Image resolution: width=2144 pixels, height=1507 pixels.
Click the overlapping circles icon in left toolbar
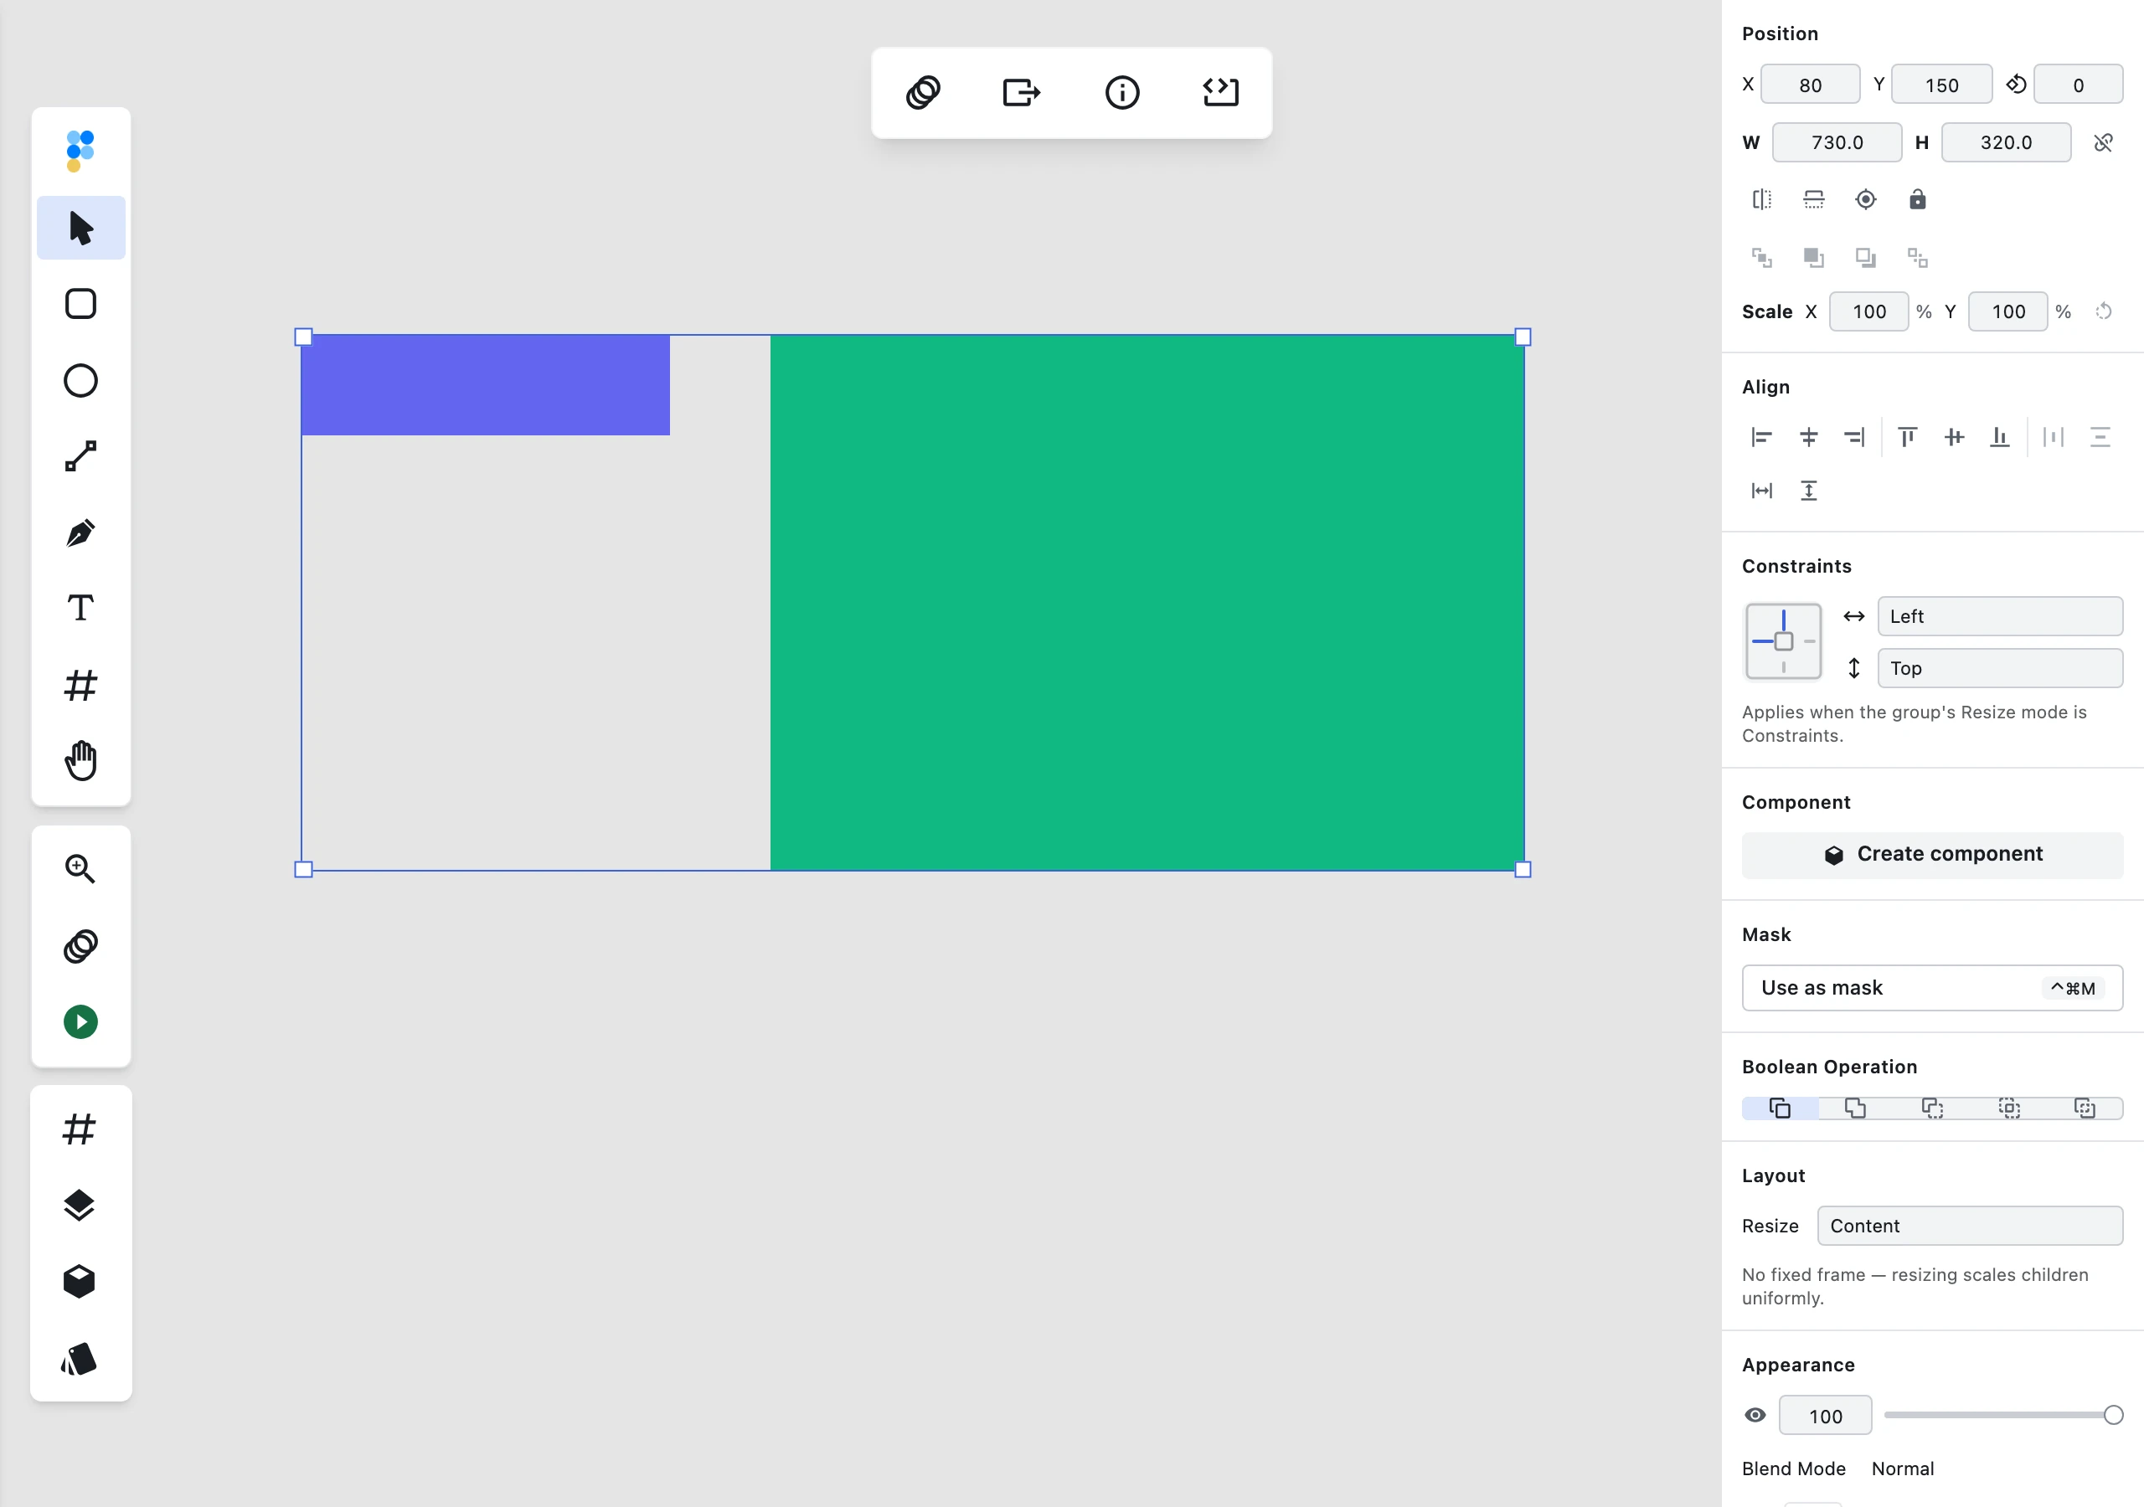coord(81,946)
